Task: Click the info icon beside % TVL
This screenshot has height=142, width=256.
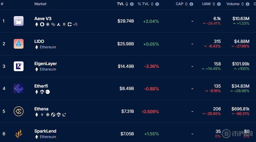Action: tap(157, 4)
